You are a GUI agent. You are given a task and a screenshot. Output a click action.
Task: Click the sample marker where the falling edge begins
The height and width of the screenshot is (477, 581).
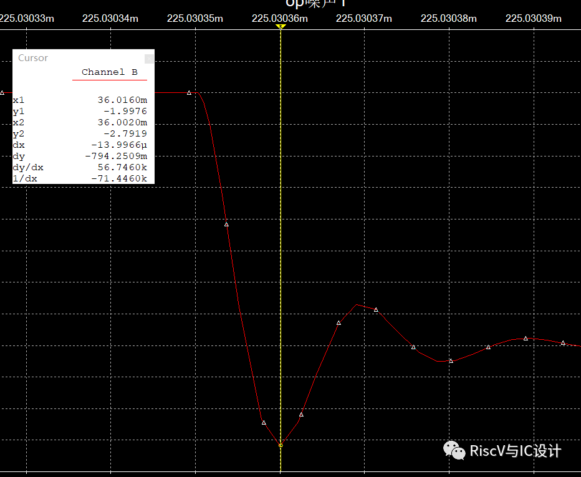click(189, 93)
